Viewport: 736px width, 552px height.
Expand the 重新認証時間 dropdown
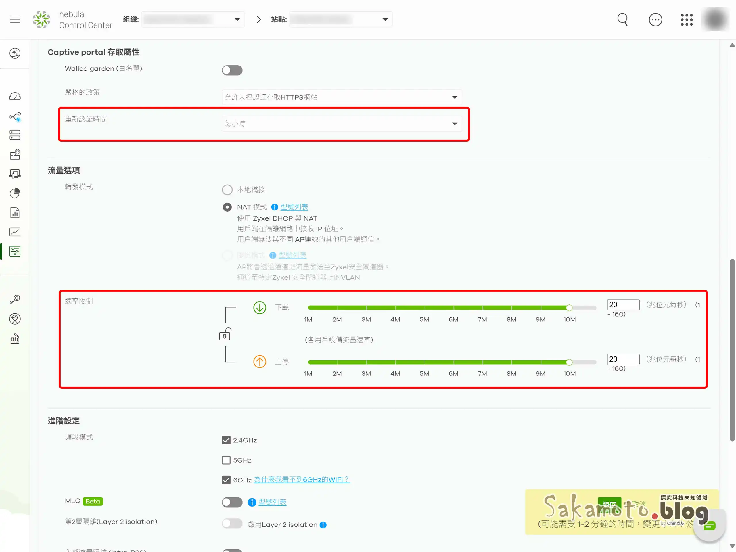tap(341, 124)
